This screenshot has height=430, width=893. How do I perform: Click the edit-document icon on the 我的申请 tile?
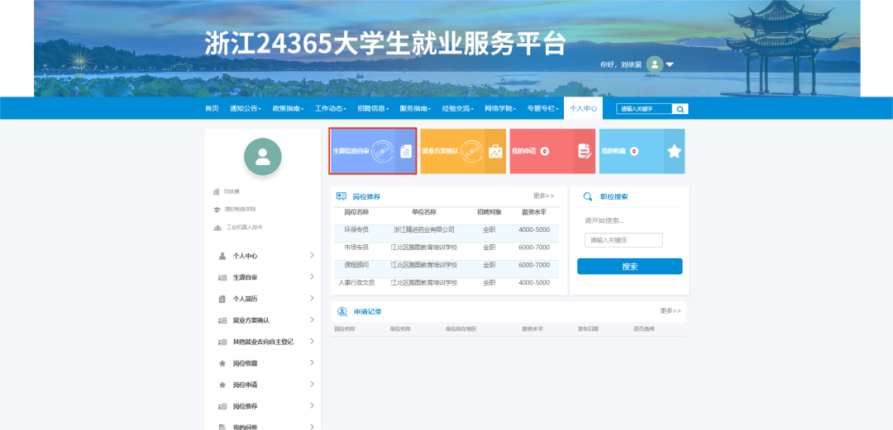point(585,151)
